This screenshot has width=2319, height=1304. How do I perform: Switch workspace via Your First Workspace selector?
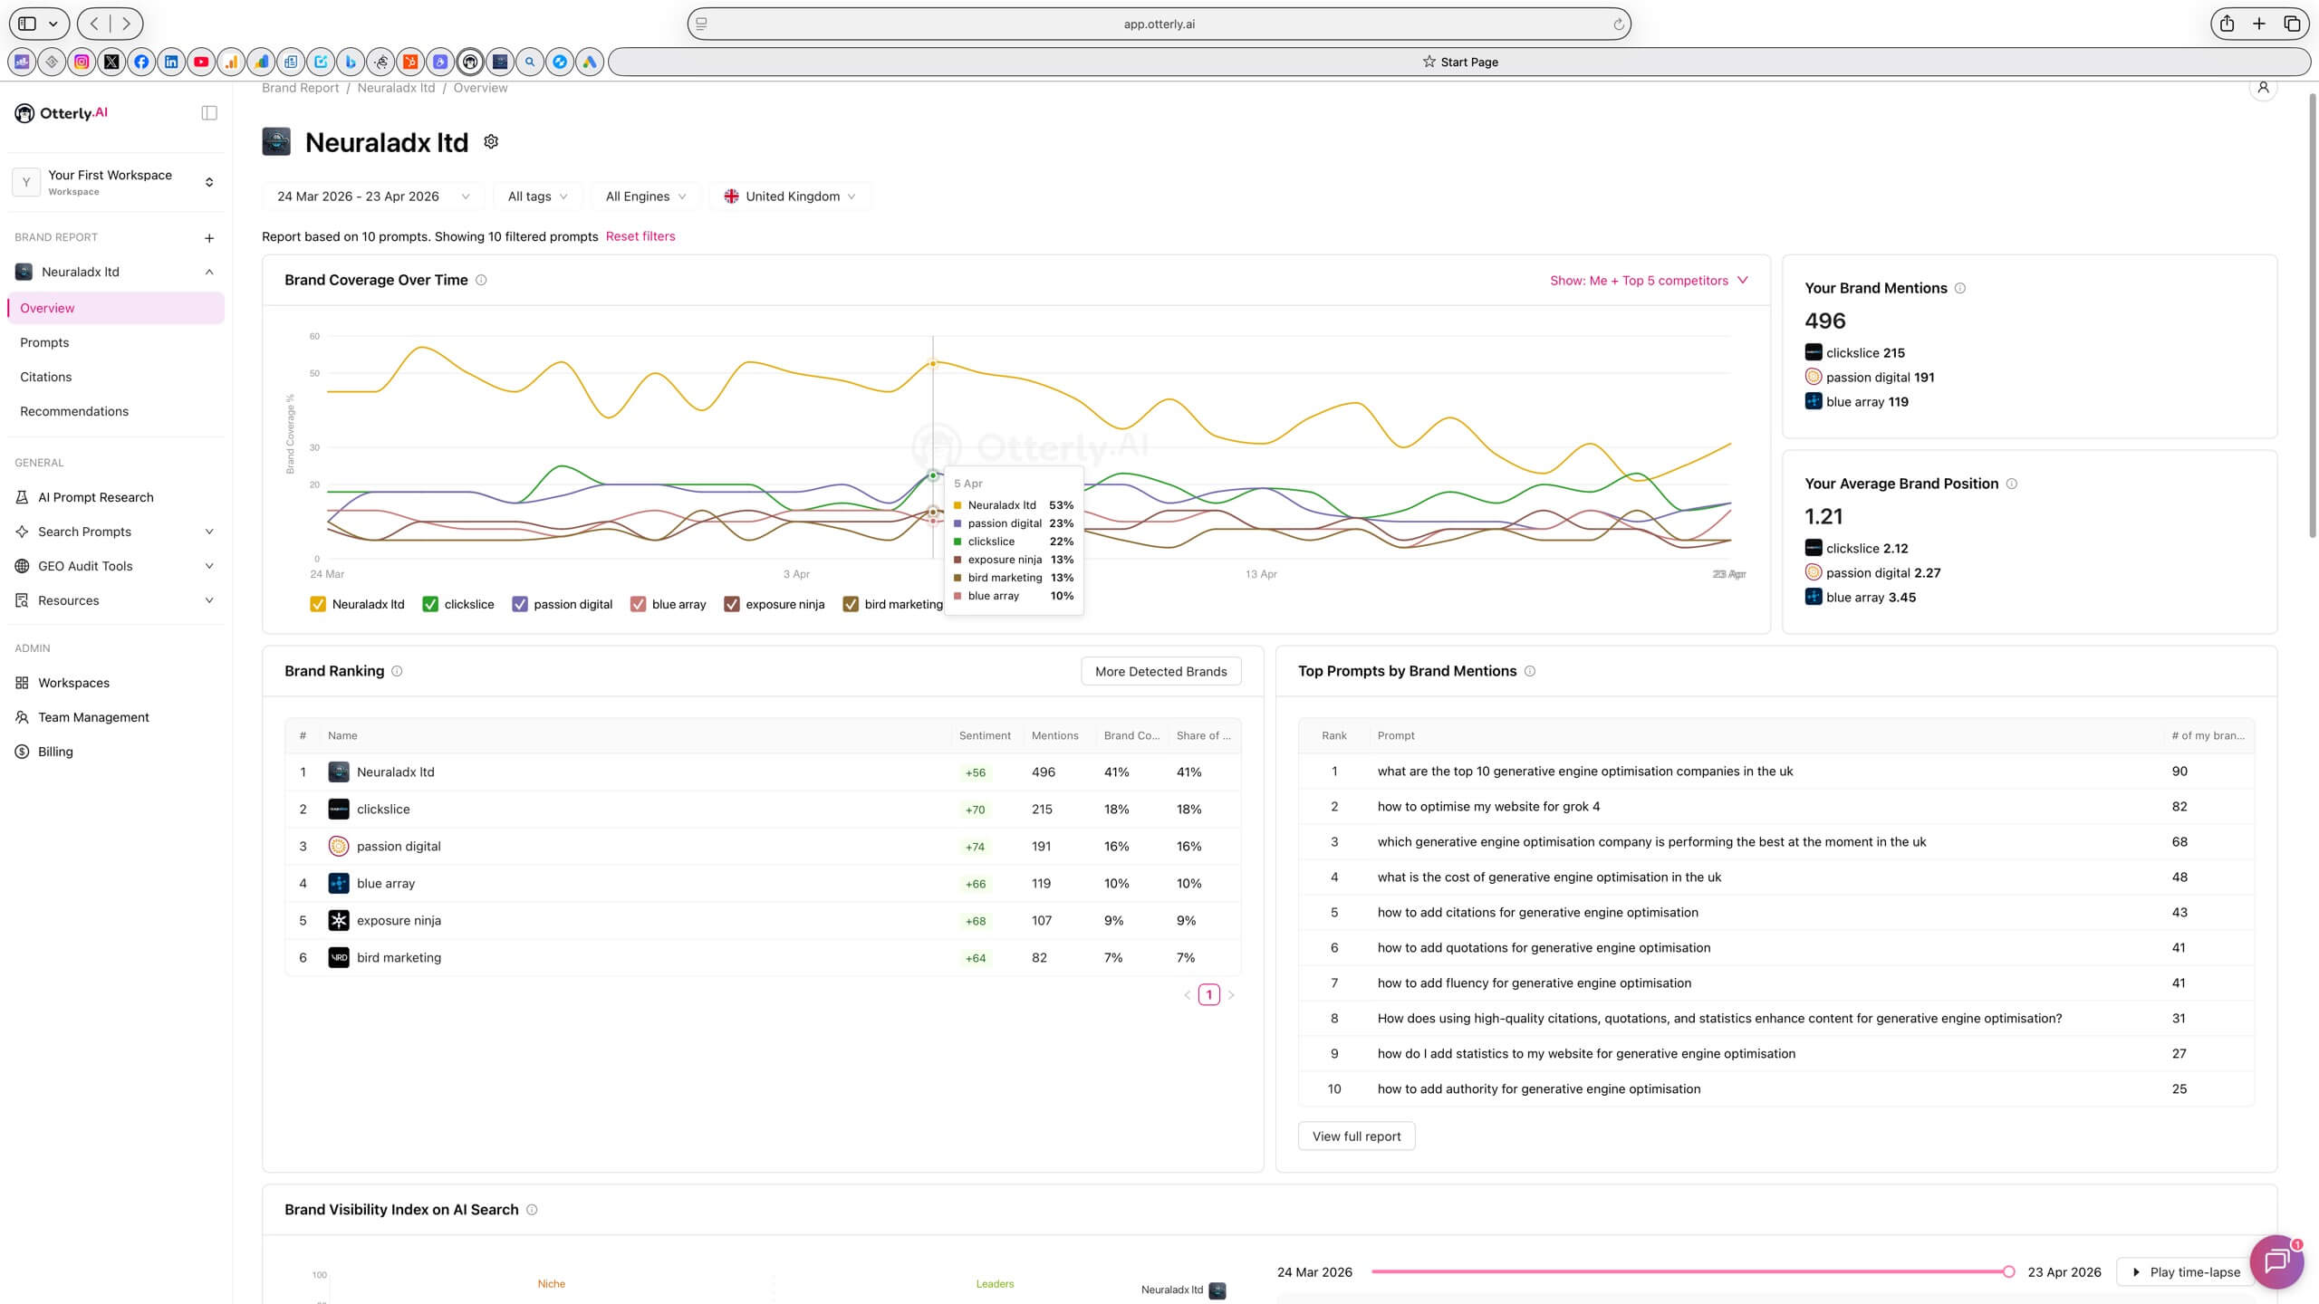point(116,182)
